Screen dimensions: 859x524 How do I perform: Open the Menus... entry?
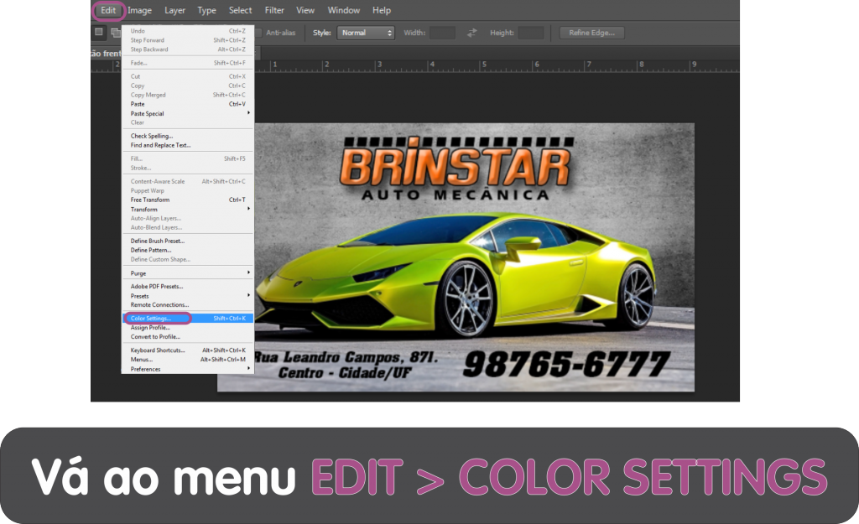(187, 360)
